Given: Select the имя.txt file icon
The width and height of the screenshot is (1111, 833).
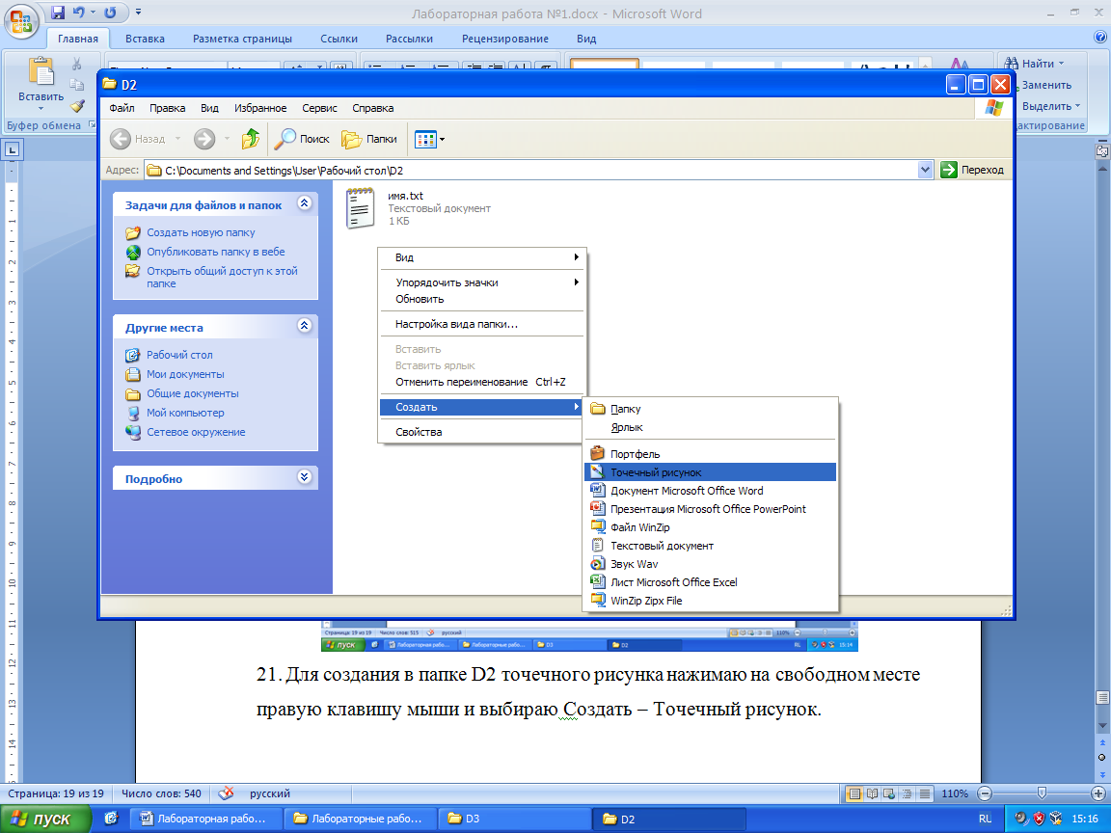Looking at the screenshot, I should (360, 207).
